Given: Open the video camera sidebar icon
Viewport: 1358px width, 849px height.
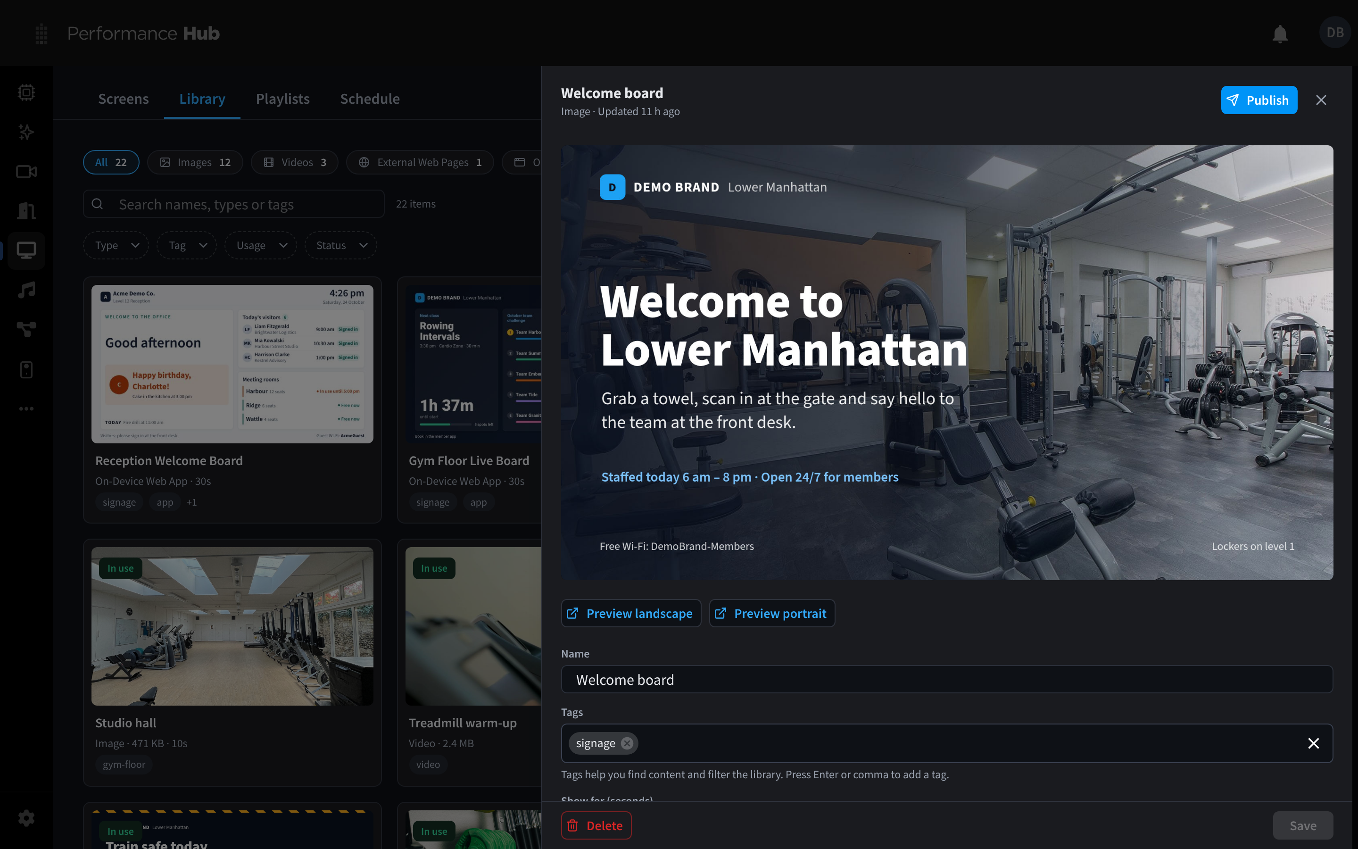Looking at the screenshot, I should pyautogui.click(x=26, y=172).
